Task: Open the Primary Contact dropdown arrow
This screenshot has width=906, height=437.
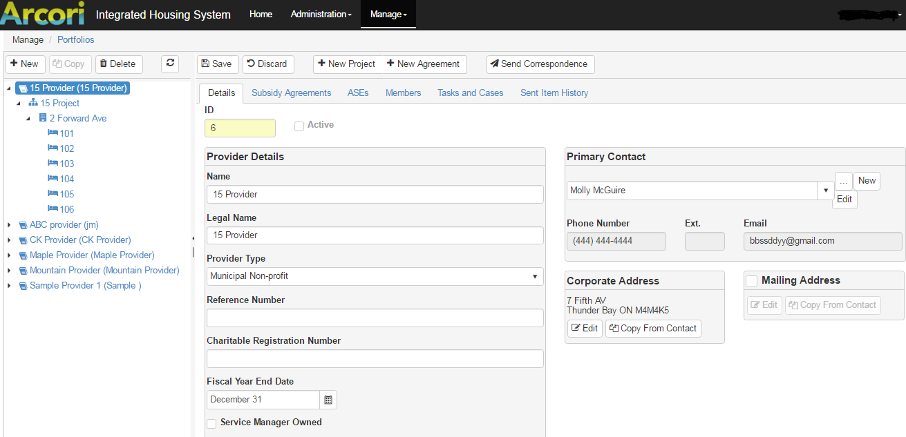Action: pyautogui.click(x=826, y=191)
